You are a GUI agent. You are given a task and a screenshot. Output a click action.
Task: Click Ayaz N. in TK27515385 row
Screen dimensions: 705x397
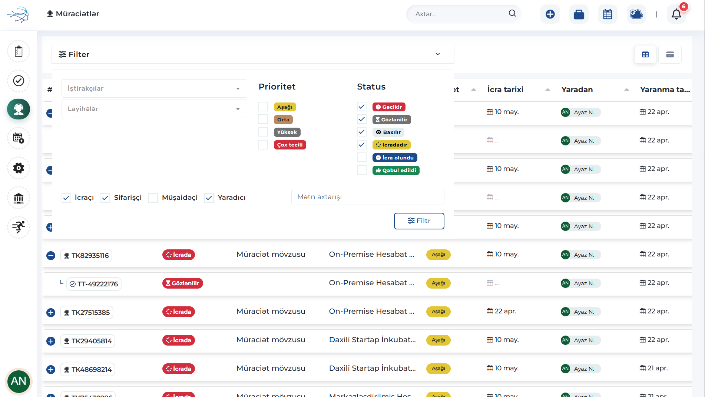[x=581, y=312]
